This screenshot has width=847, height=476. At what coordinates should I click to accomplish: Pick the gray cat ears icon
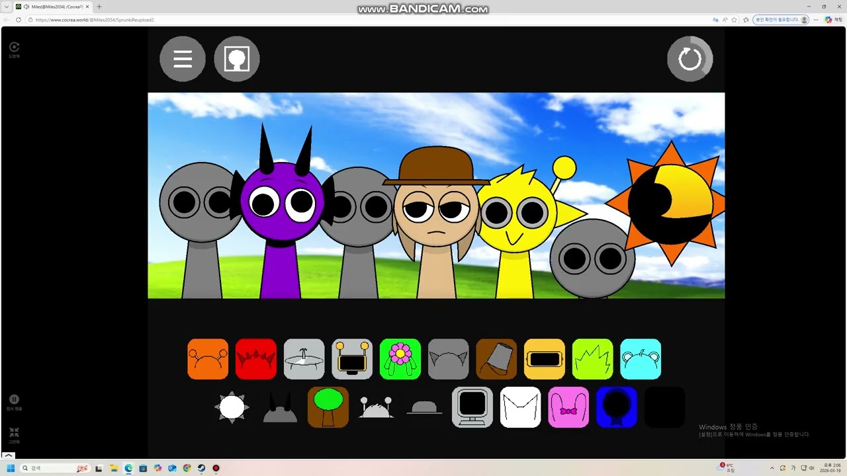point(449,359)
